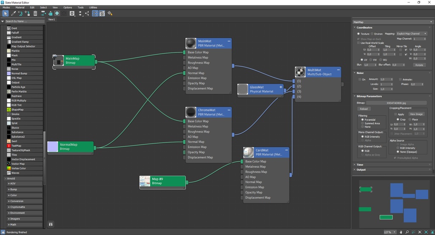
Task: Expand the Arnold Cryptomatte category
Action: click(x=17, y=207)
